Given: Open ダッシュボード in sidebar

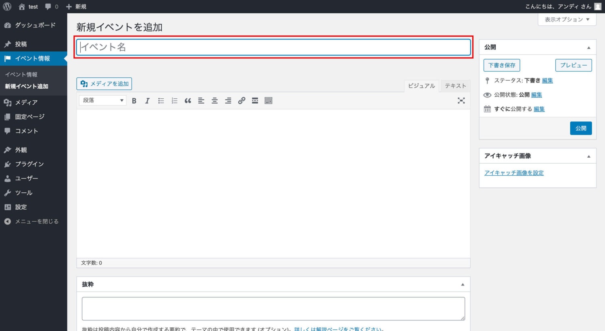Looking at the screenshot, I should [x=33, y=25].
